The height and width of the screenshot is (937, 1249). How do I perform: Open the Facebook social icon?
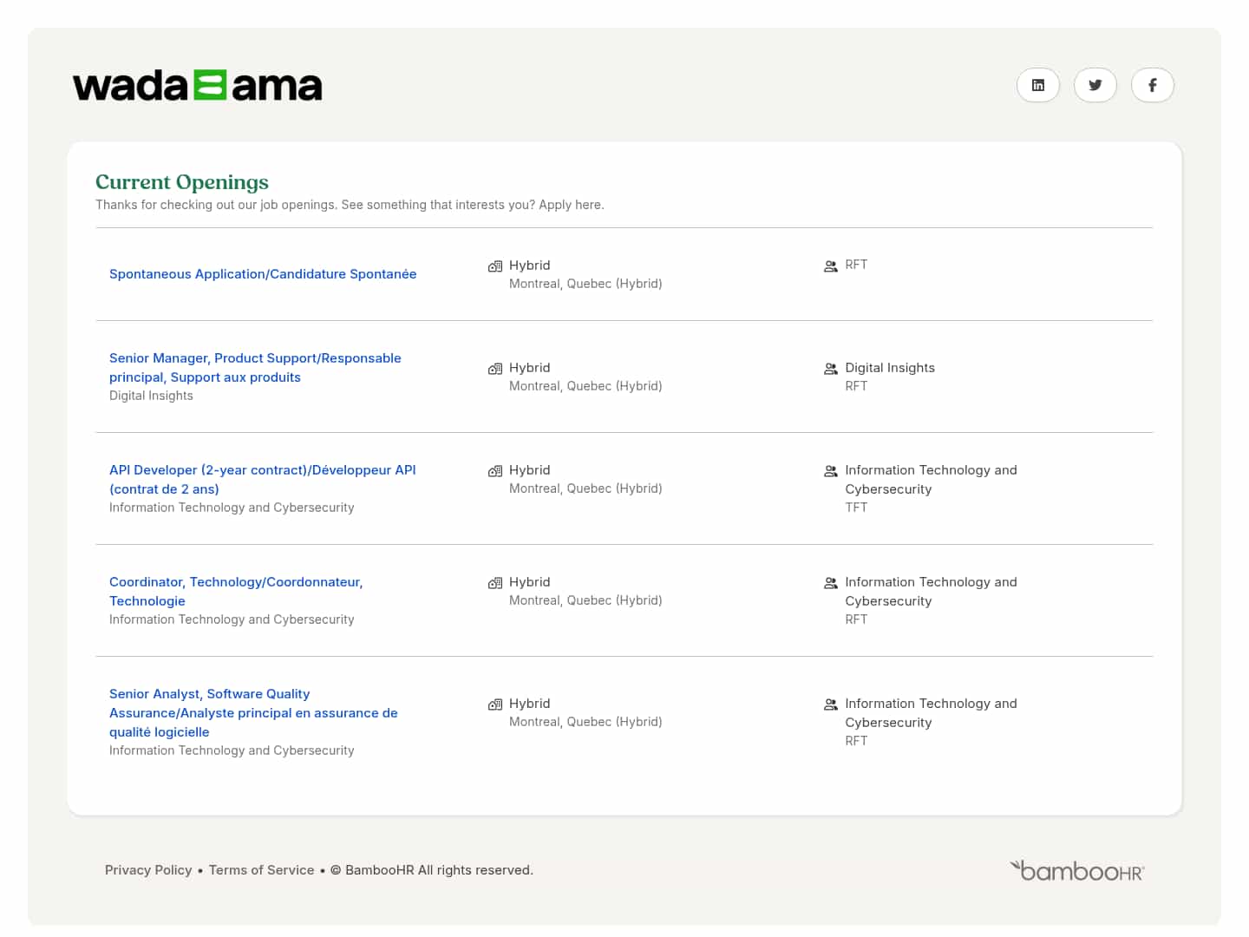coord(1153,85)
